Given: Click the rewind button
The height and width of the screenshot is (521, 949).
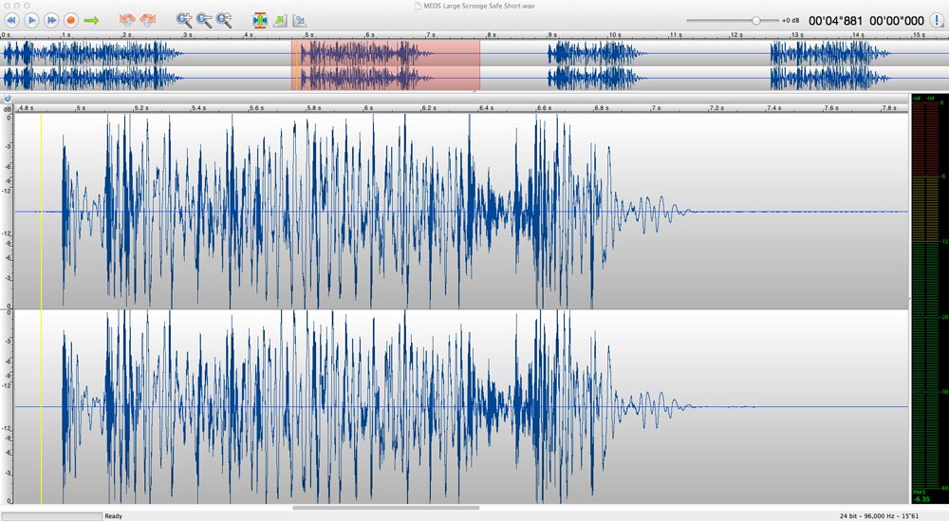Looking at the screenshot, I should pos(11,20).
